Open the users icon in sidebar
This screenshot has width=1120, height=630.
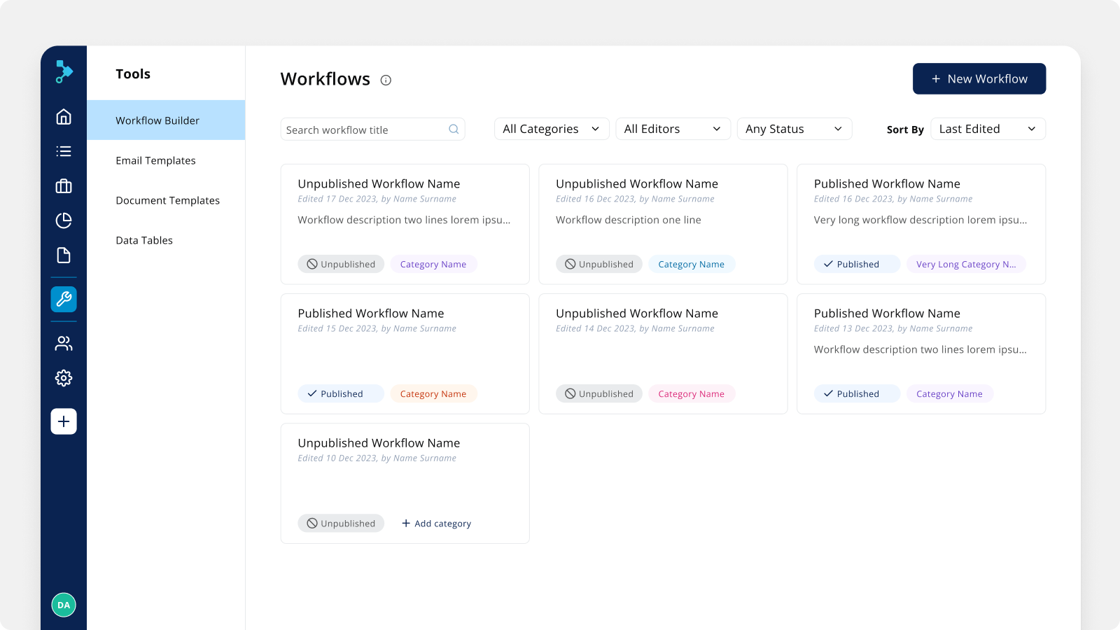coord(64,343)
